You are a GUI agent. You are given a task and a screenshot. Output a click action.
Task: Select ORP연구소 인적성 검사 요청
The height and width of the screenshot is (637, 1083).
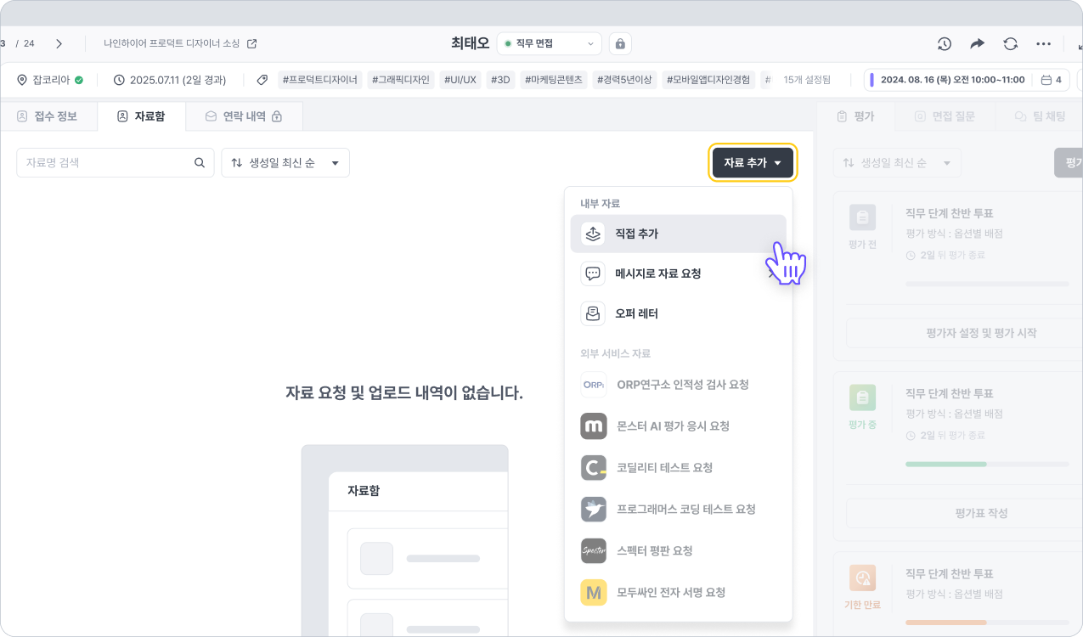click(x=679, y=385)
